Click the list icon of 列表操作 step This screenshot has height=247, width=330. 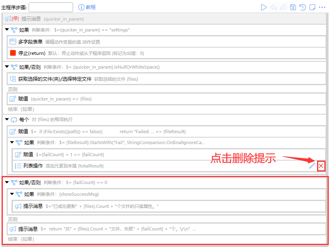(x=18, y=166)
